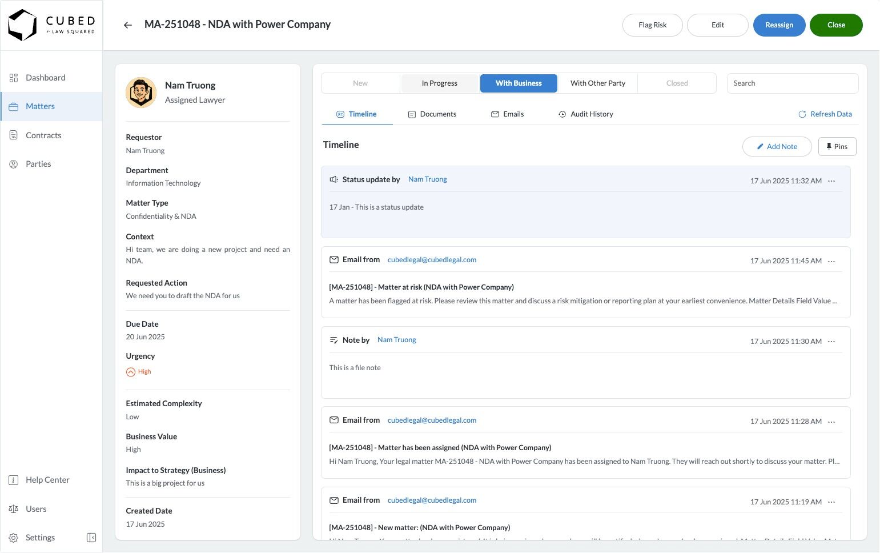Screen dimensions: 880x553
Task: Set matter status to With Other Party
Action: 598,83
